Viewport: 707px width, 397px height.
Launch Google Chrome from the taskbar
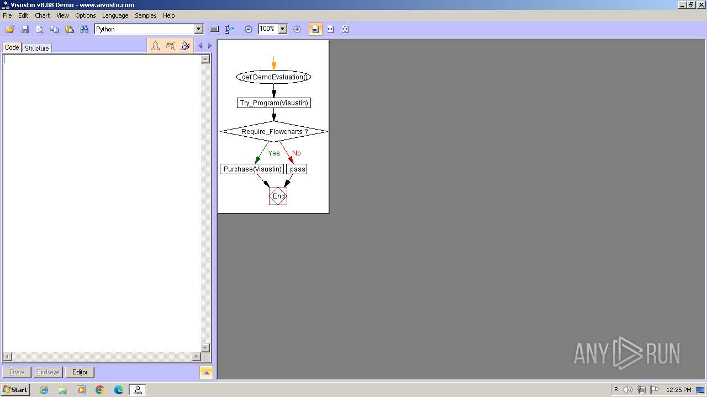100,390
